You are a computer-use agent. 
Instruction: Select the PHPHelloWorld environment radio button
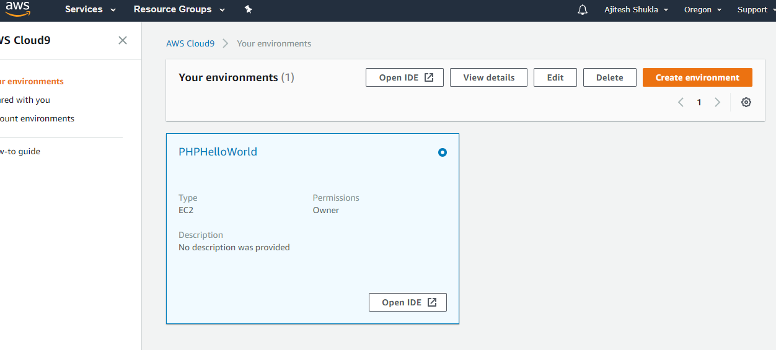[443, 152]
